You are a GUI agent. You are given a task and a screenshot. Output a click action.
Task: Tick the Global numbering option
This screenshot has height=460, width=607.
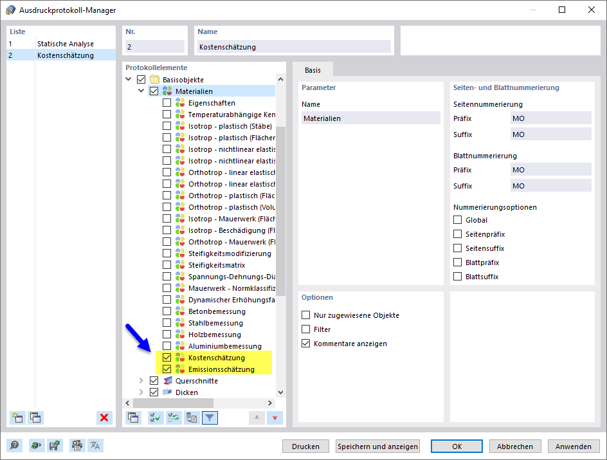click(458, 219)
